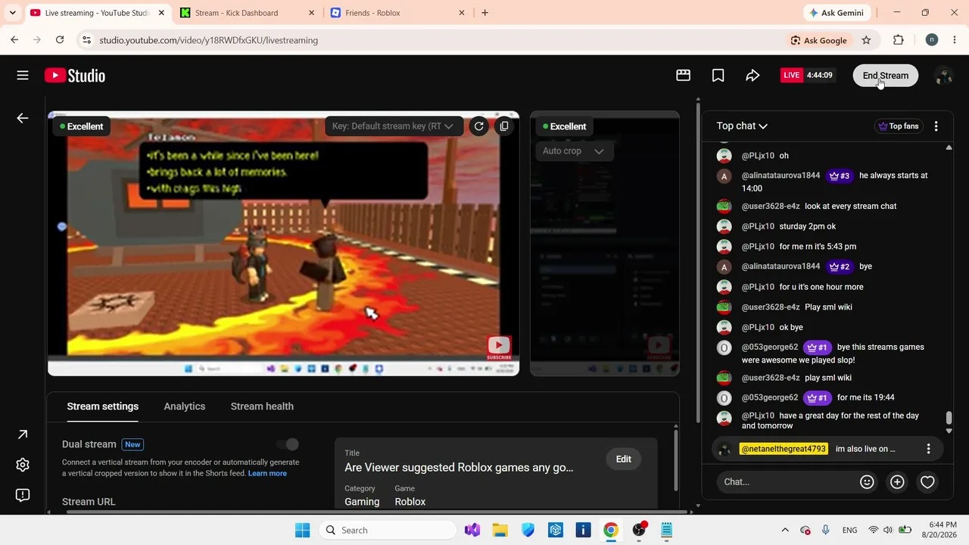Open Visual Studio from taskbar
The image size is (969, 545).
click(x=472, y=530)
